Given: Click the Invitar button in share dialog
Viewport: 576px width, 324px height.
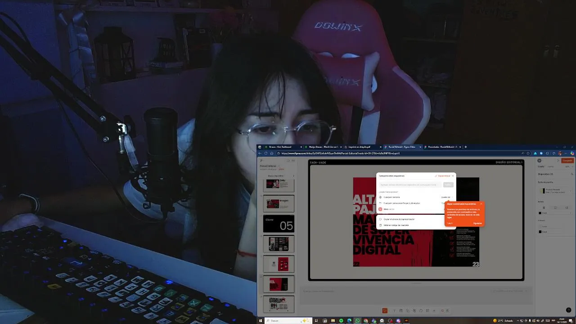Looking at the screenshot, I should tap(448, 184).
